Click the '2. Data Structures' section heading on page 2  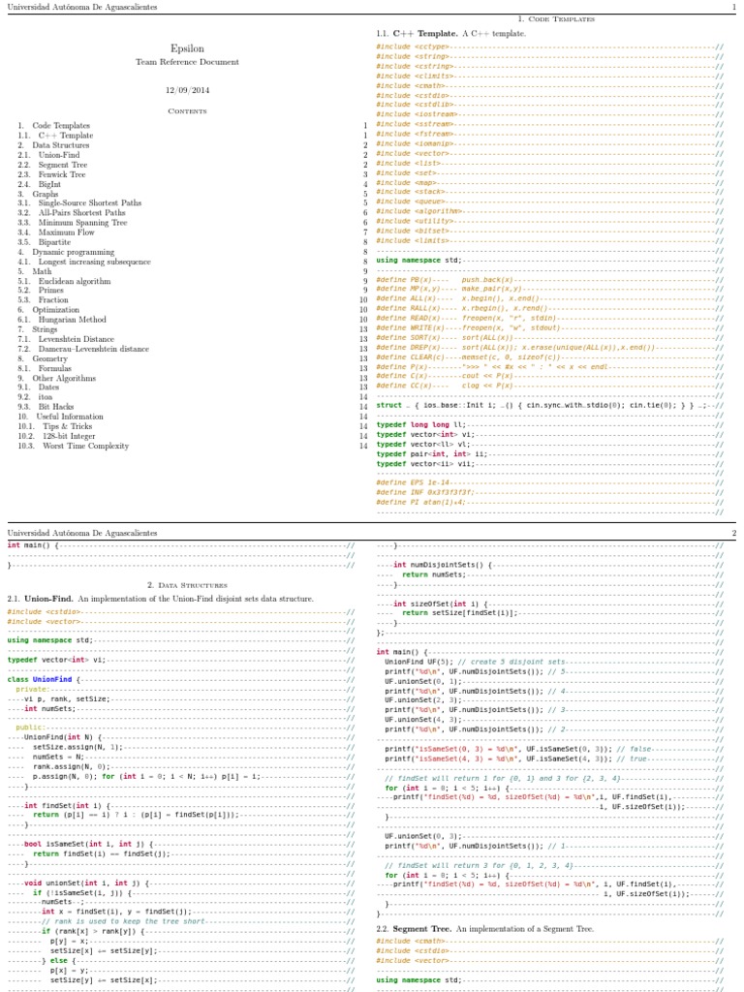pyautogui.click(x=187, y=585)
